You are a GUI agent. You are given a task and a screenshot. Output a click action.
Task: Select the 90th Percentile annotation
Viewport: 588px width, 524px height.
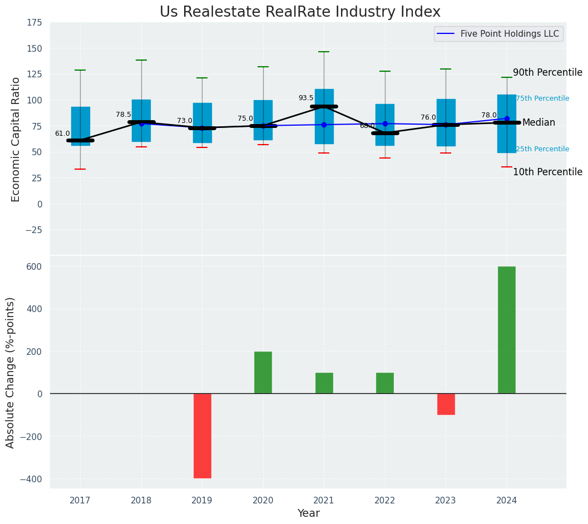547,73
